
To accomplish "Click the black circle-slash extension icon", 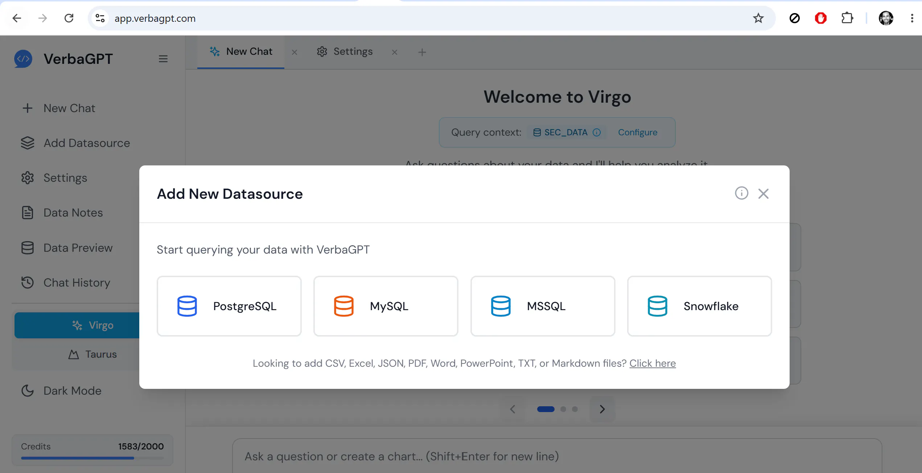I will [794, 18].
